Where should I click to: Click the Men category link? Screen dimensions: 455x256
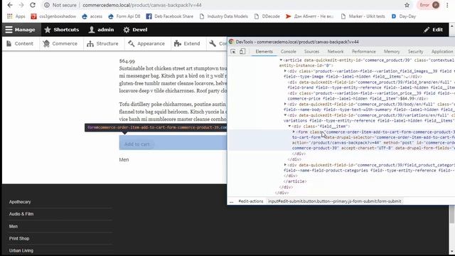(x=124, y=159)
